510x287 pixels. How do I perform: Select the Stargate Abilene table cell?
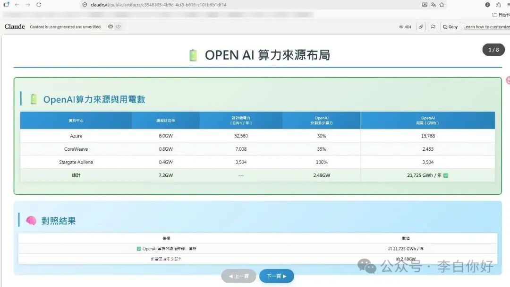(76, 162)
